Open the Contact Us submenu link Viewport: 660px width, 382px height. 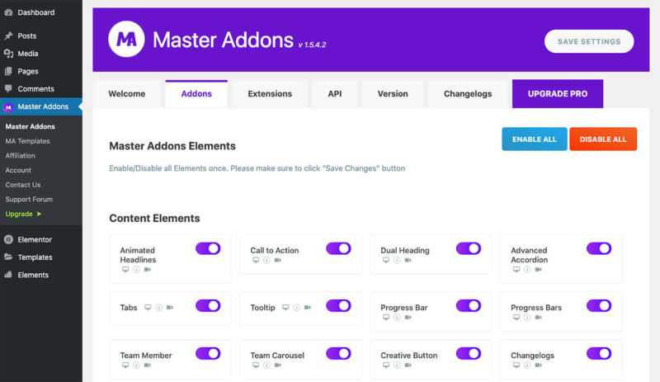click(x=23, y=185)
